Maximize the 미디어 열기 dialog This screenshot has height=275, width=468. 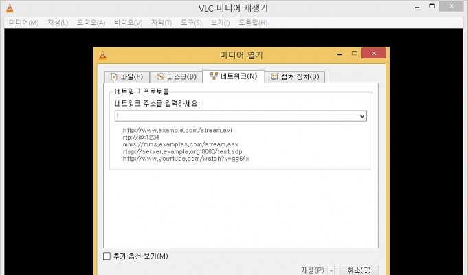click(355, 53)
